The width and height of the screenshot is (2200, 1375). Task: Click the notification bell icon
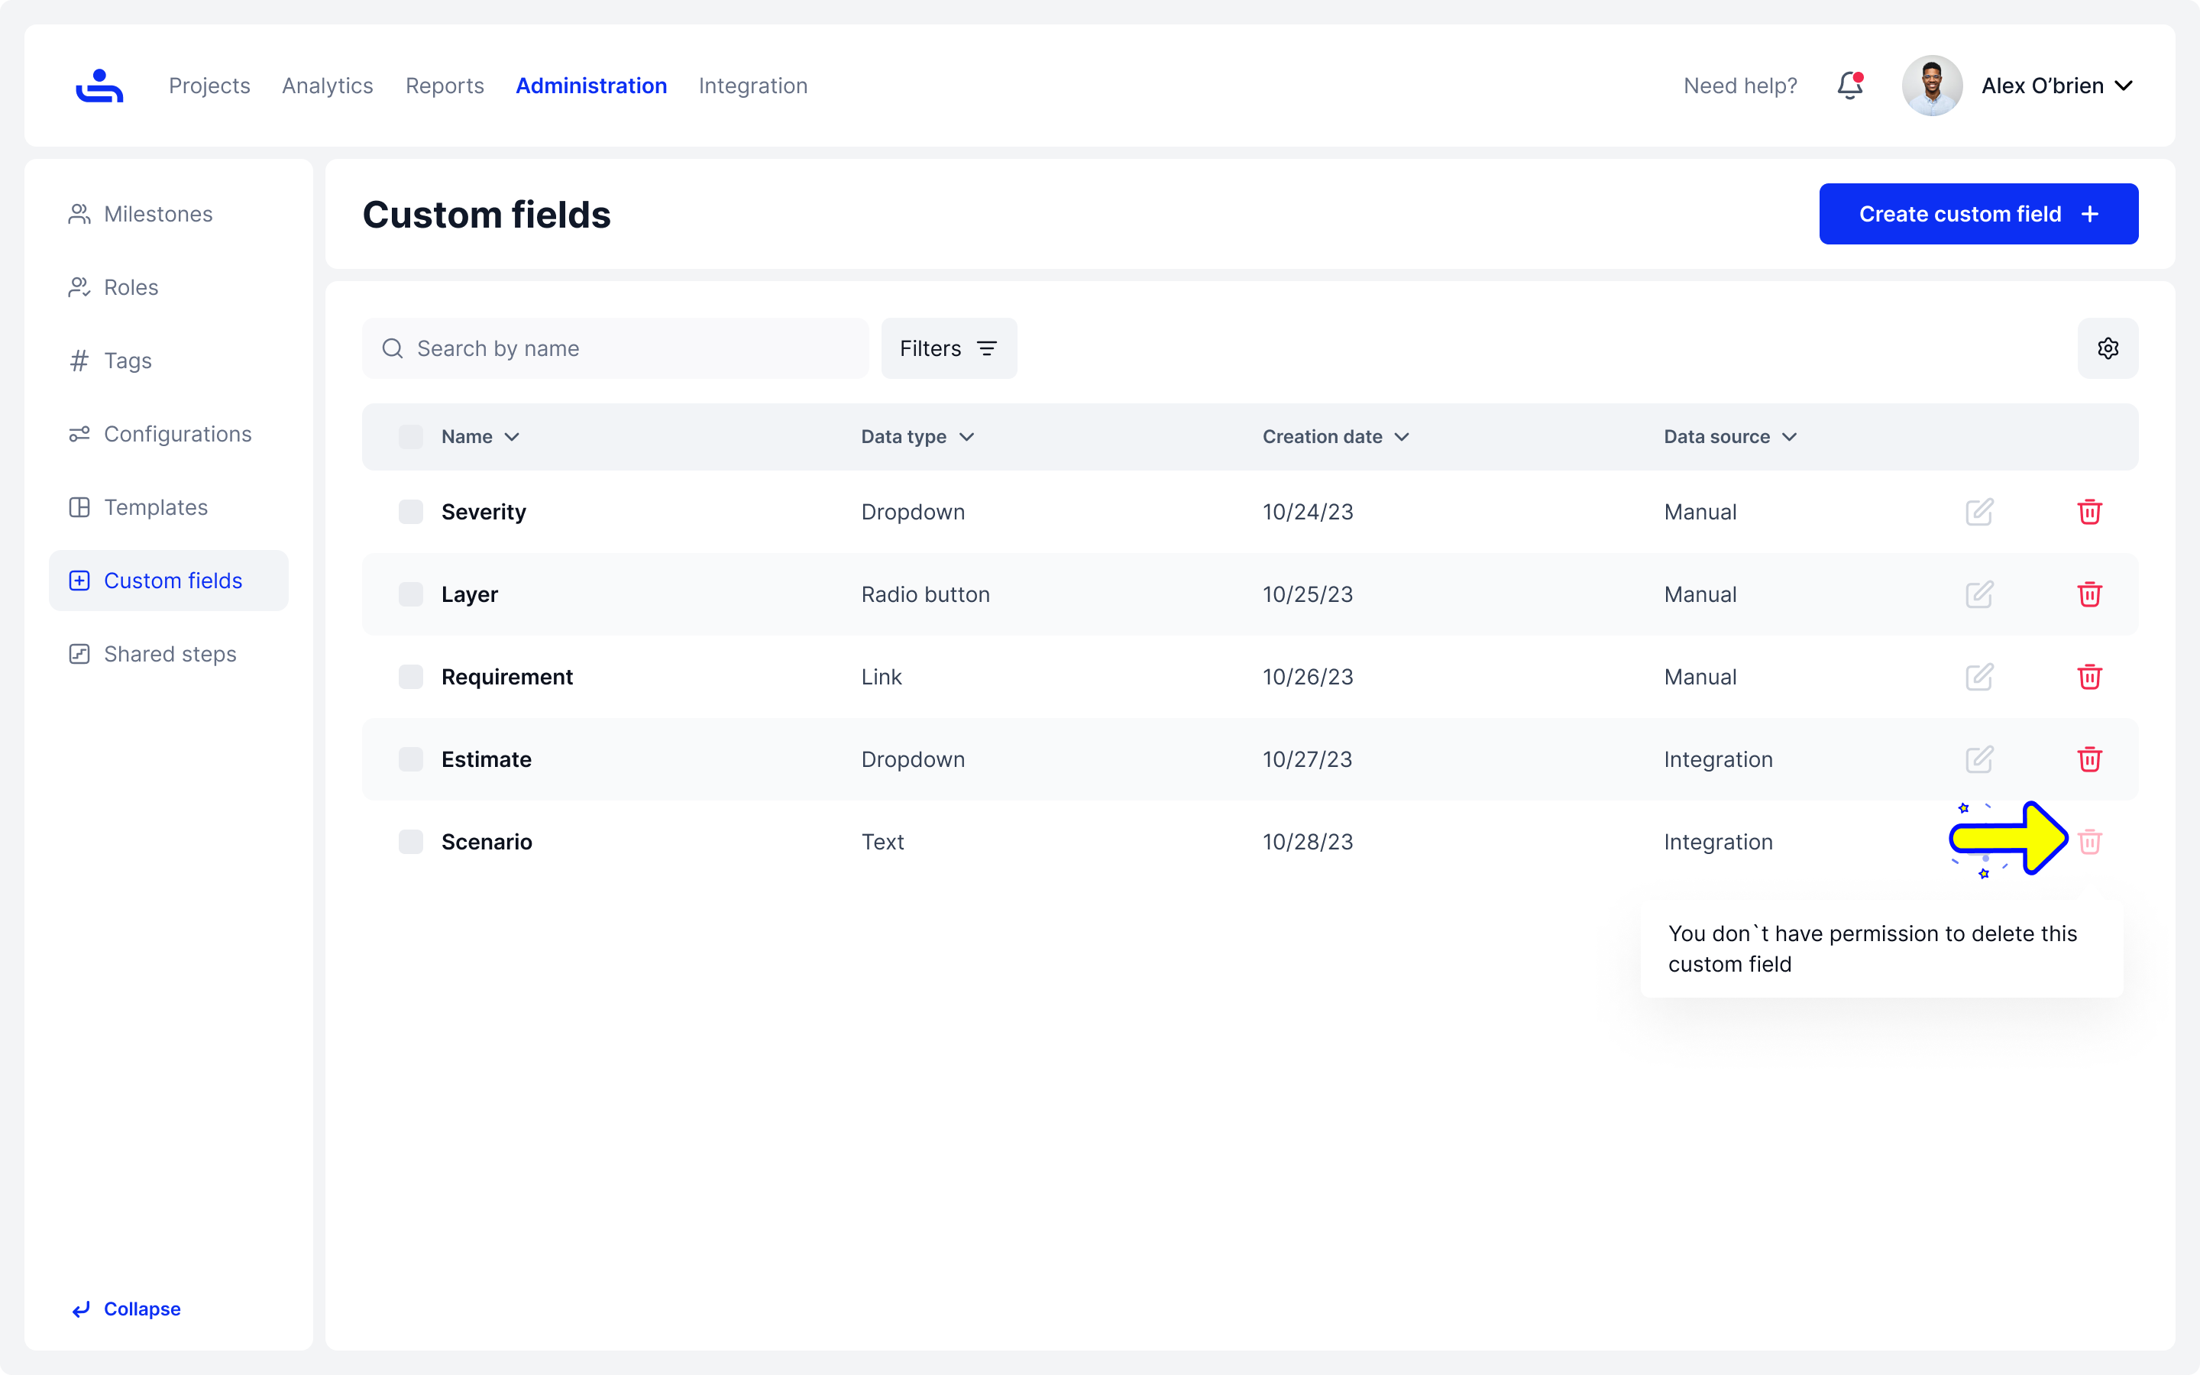pos(1850,86)
